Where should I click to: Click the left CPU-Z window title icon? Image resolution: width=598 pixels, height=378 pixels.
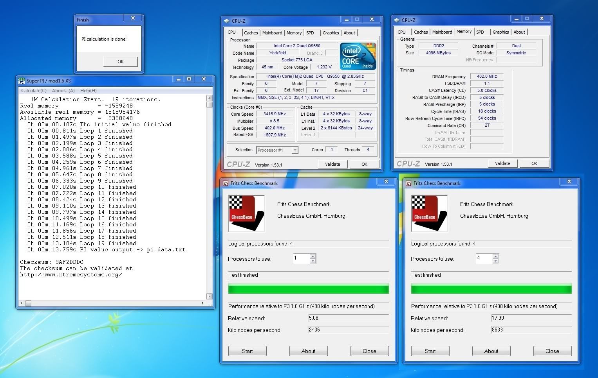[227, 21]
